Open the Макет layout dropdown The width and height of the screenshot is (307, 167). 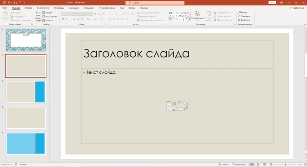tap(47, 13)
